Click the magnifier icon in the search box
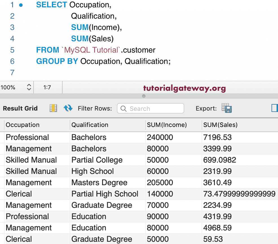Viewport: 278px width, 244px height. (123, 108)
